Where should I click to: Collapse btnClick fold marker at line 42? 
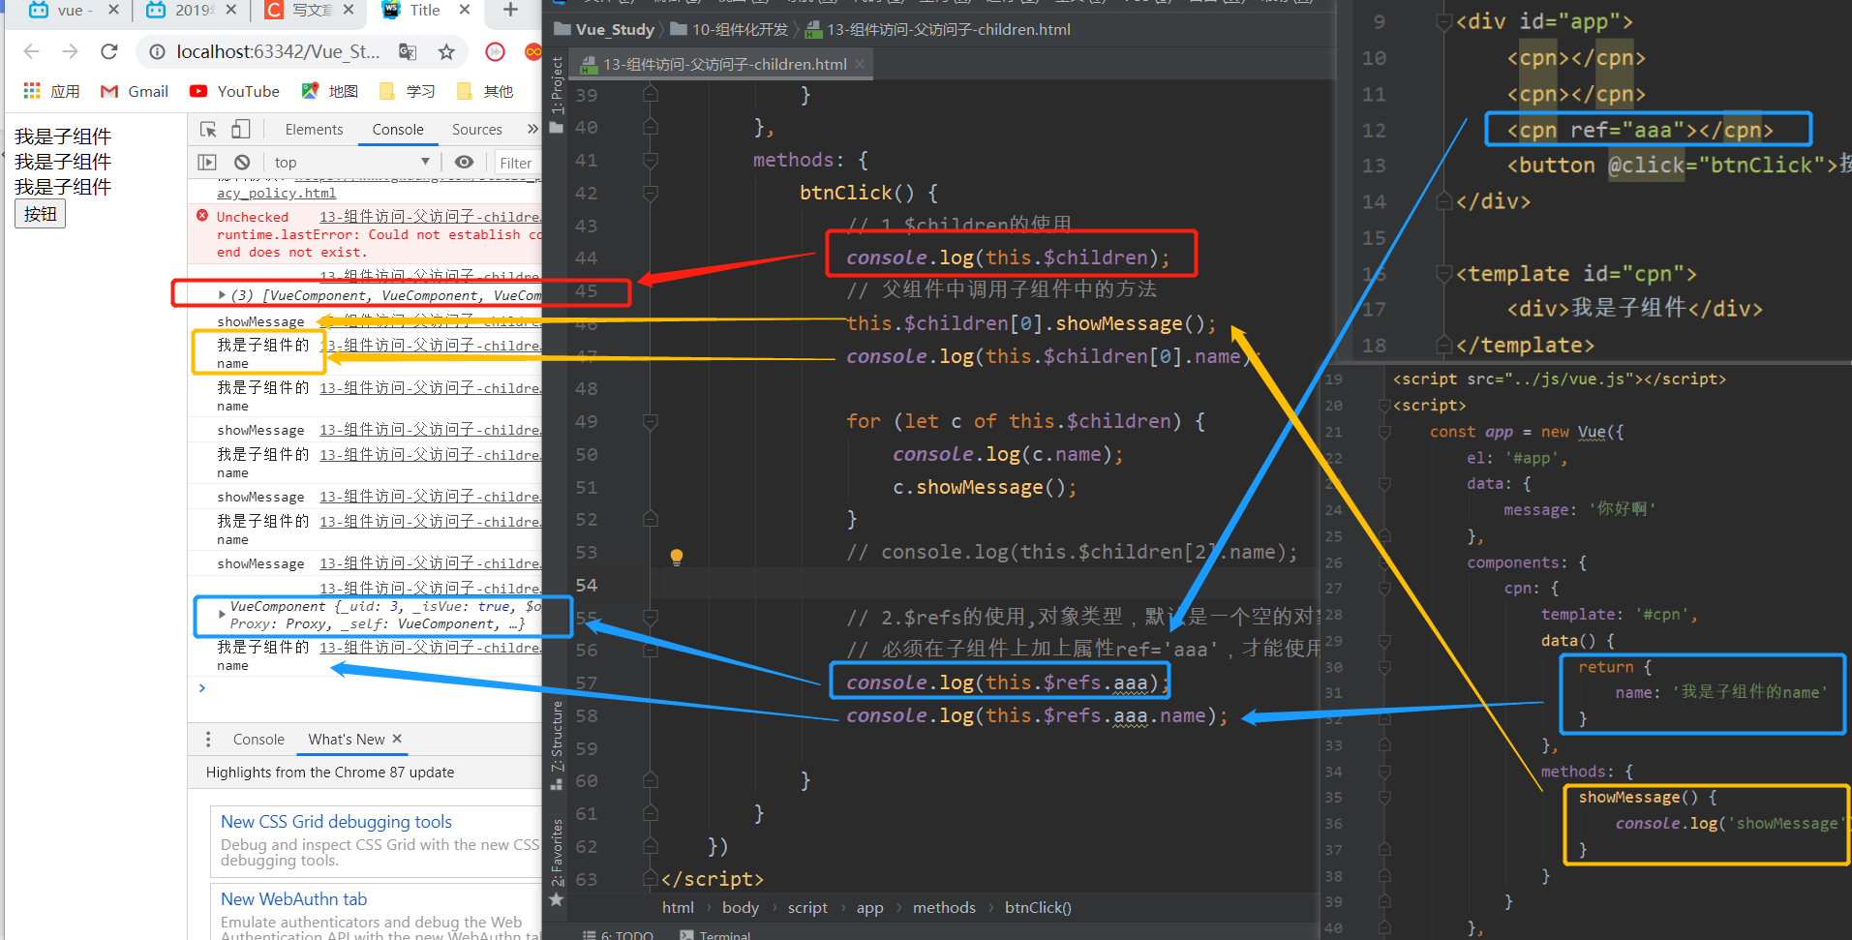coord(651,194)
